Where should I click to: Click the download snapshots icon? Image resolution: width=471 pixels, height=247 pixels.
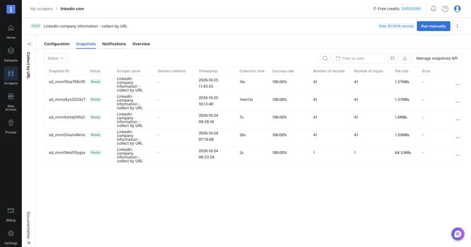click(x=404, y=58)
